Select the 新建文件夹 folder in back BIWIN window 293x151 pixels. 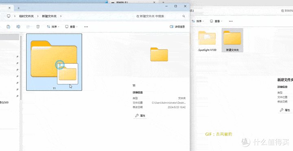click(232, 40)
